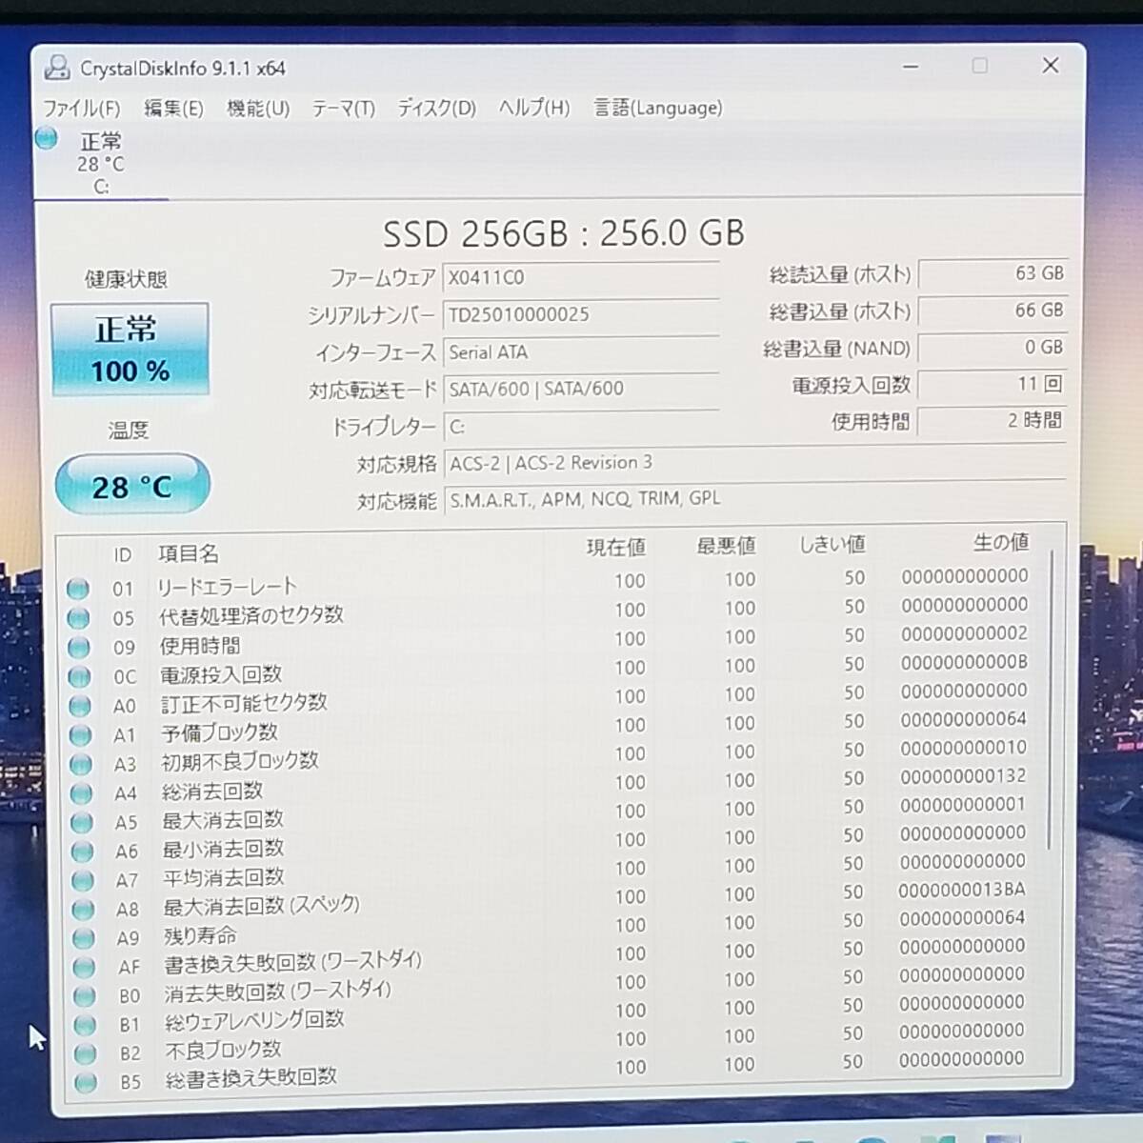Open the ファイル(F) menu
The width and height of the screenshot is (1143, 1143).
tap(81, 108)
